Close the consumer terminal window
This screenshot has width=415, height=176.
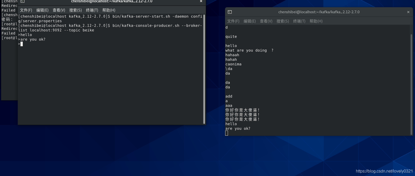408,12
